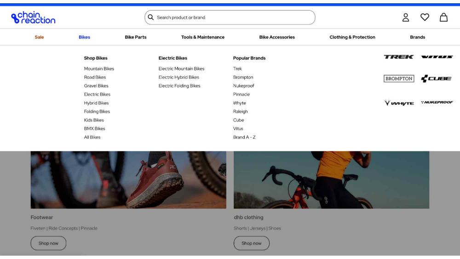
Task: Click the Brand A - Z link
Action: coord(244,137)
